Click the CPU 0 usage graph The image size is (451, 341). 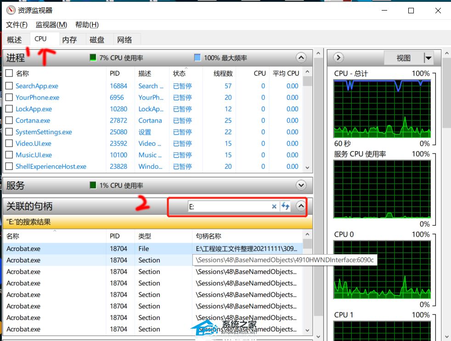click(382, 270)
